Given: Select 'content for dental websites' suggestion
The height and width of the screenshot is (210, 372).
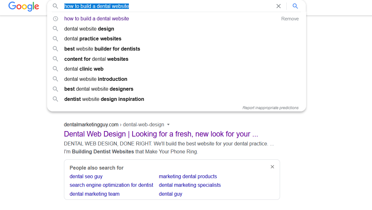Looking at the screenshot, I should (96, 59).
